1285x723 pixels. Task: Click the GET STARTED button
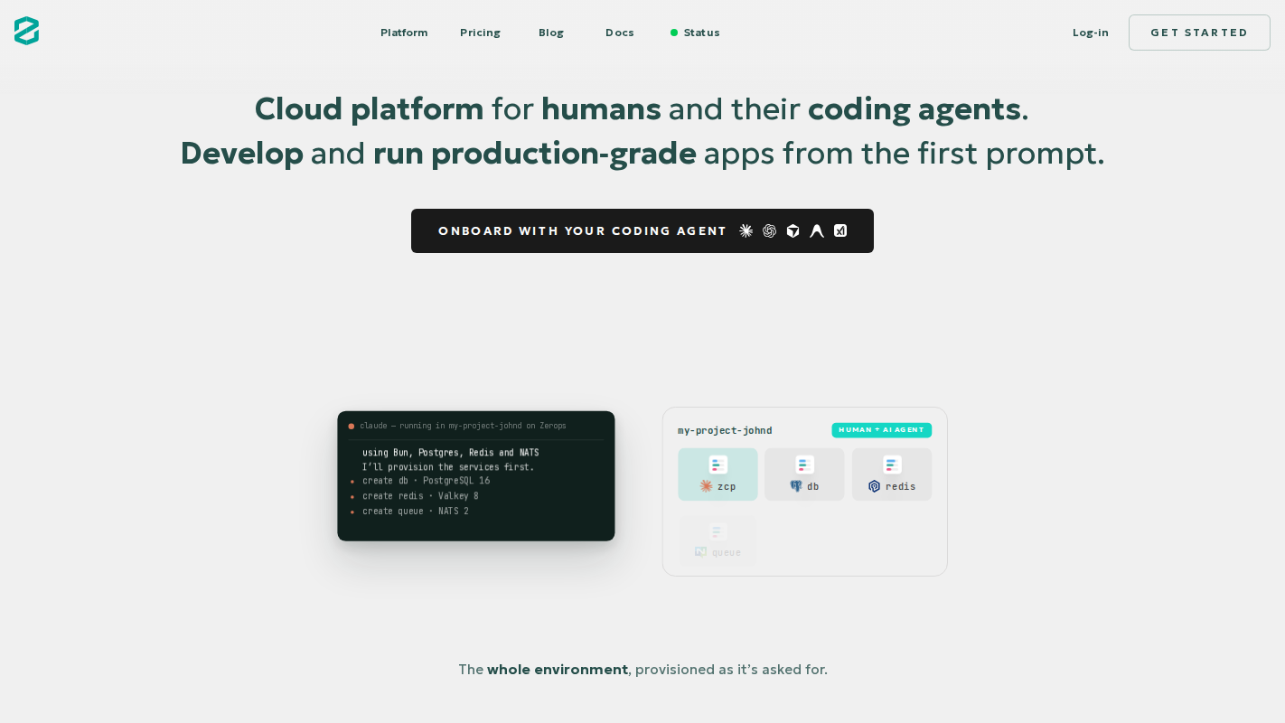coord(1199,33)
